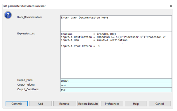Click the Output_Conditions label
177x111 pixels.
[x=28, y=89]
